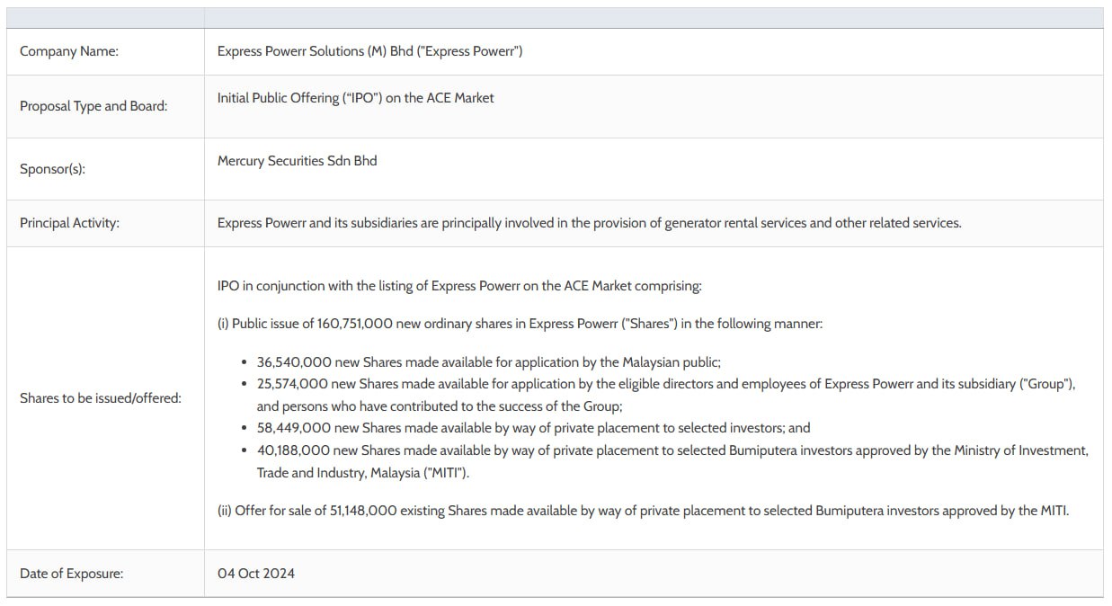Select the 'Date of Exposure:' label
This screenshot has width=1112, height=606.
[72, 574]
